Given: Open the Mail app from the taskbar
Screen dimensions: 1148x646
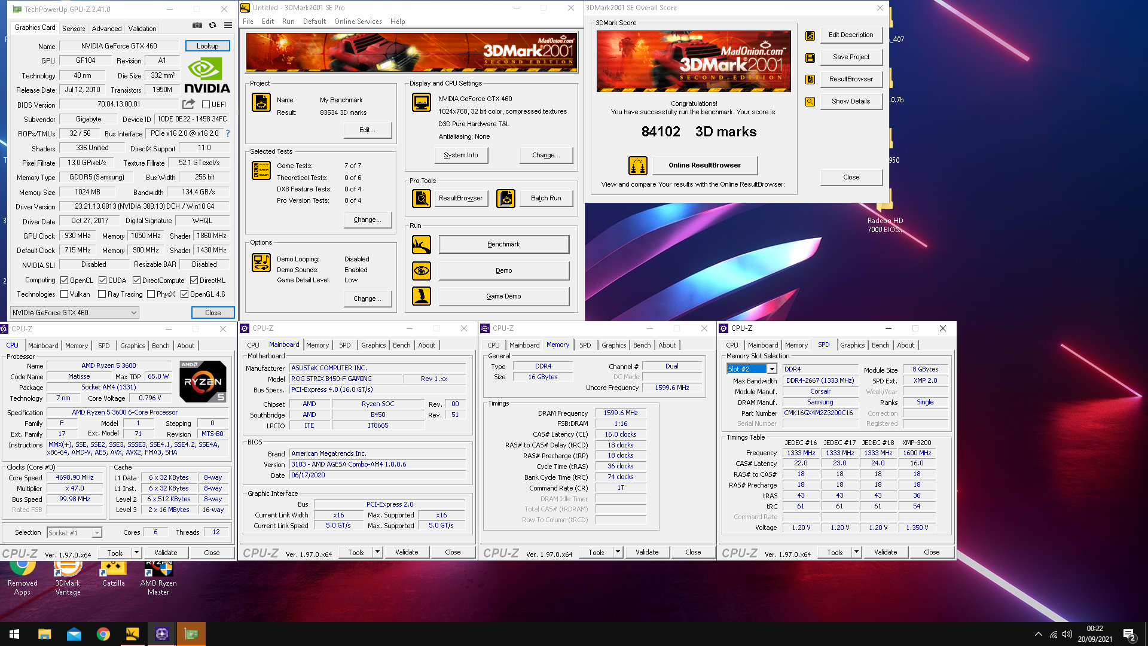Looking at the screenshot, I should (x=74, y=634).
